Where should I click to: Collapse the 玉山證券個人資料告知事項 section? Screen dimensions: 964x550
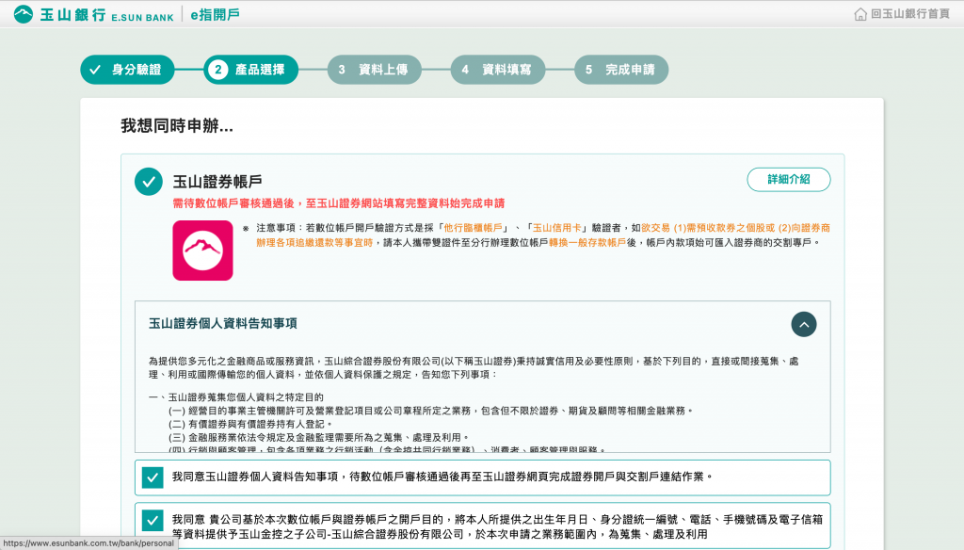pos(804,324)
